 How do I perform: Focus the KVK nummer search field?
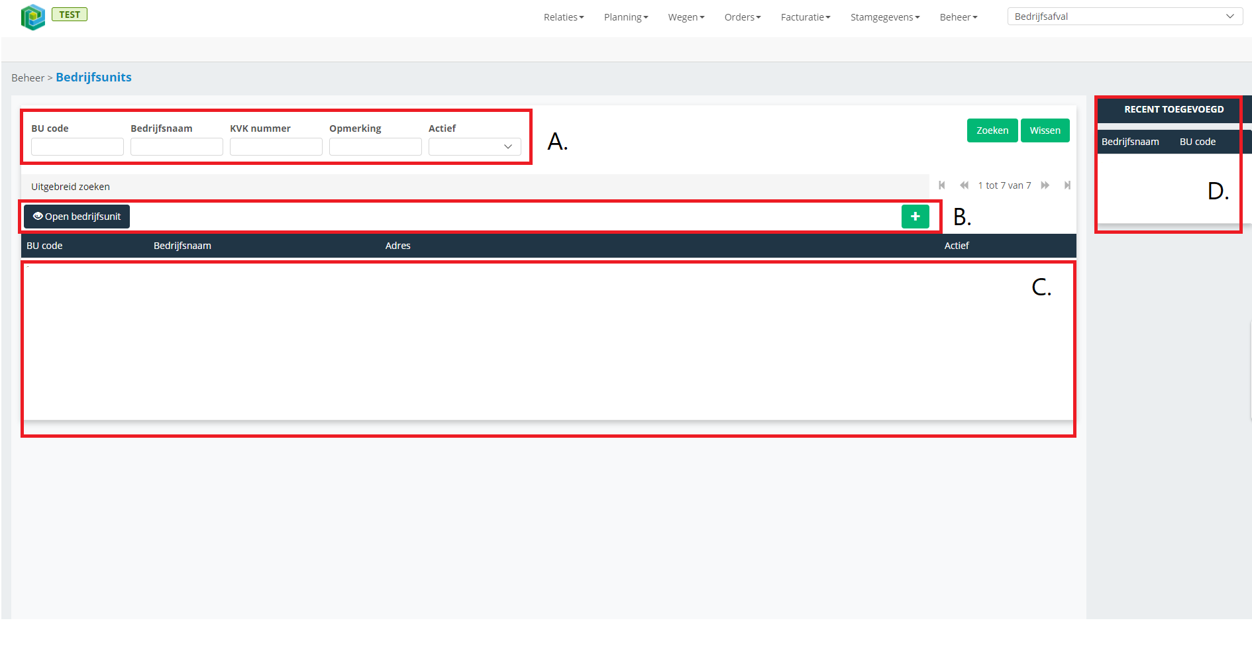[276, 146]
